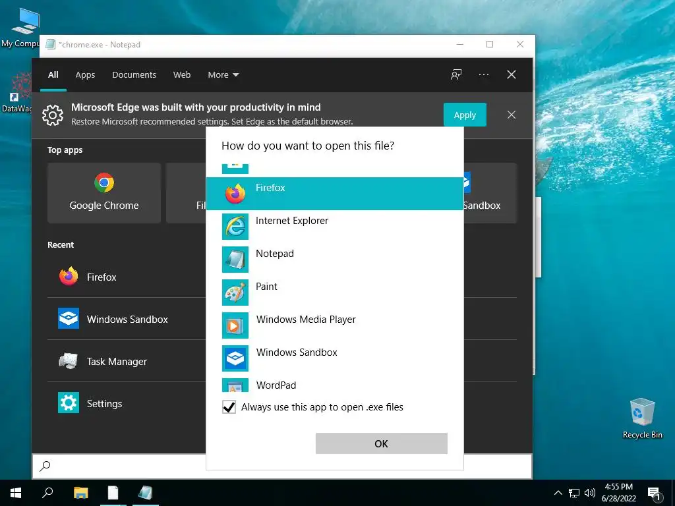Close the search panel
The width and height of the screenshot is (675, 506).
(x=512, y=74)
